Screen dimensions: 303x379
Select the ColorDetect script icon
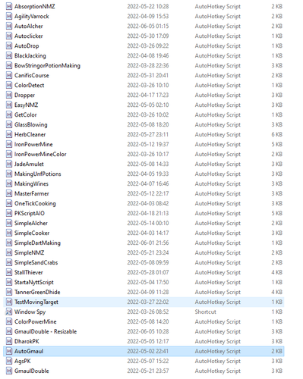click(x=9, y=85)
